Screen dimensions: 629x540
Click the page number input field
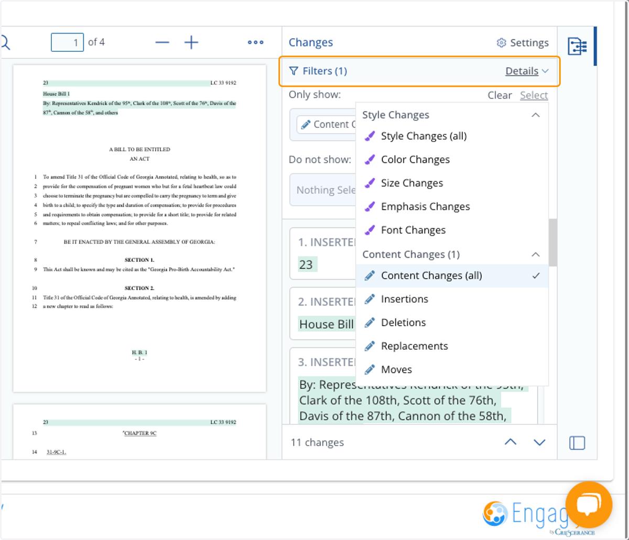pyautogui.click(x=67, y=42)
